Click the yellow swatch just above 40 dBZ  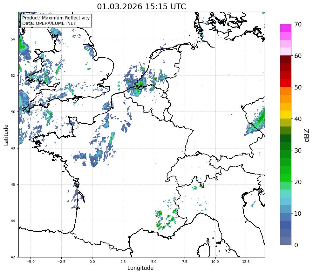[286, 114]
